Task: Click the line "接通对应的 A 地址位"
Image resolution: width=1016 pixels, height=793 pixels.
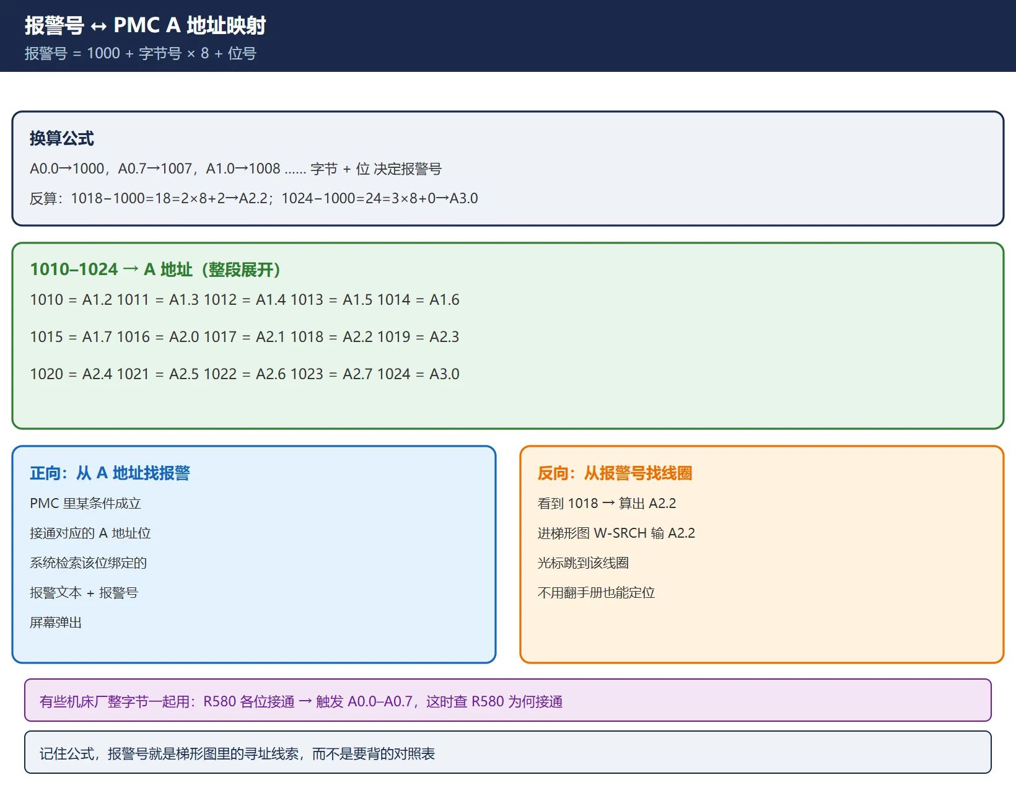Action: point(90,533)
